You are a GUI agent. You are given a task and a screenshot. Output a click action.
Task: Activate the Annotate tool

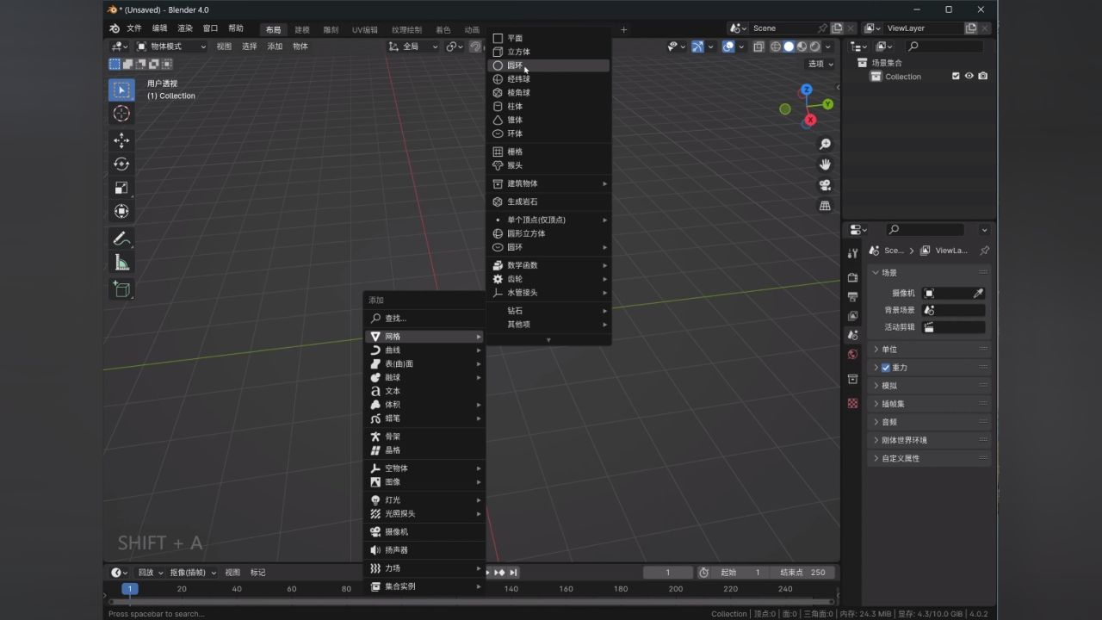pos(121,238)
